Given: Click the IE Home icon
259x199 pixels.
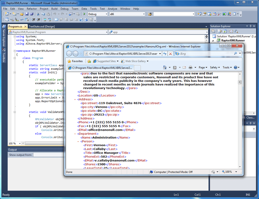Looking at the screenshot, I should pyautogui.click(x=165, y=67).
